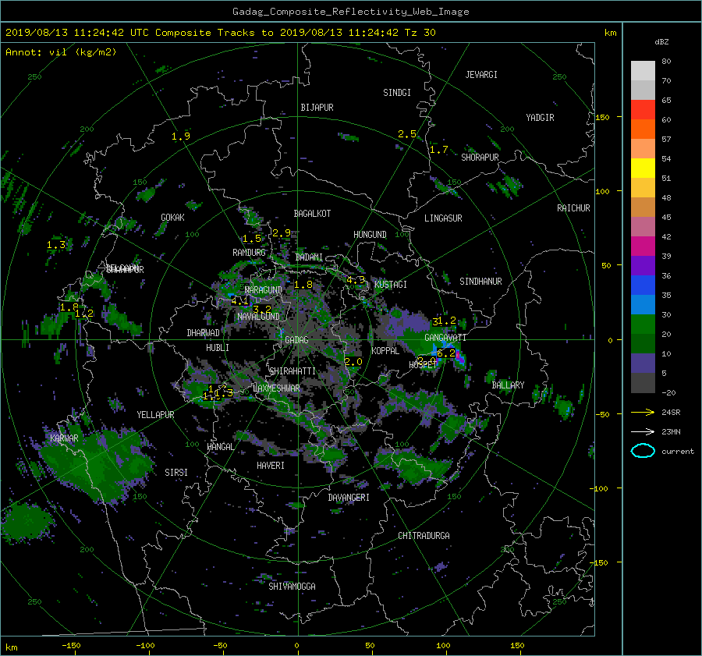Click the 2.9 VIL value near Bagalkot
The image size is (702, 656).
281,233
